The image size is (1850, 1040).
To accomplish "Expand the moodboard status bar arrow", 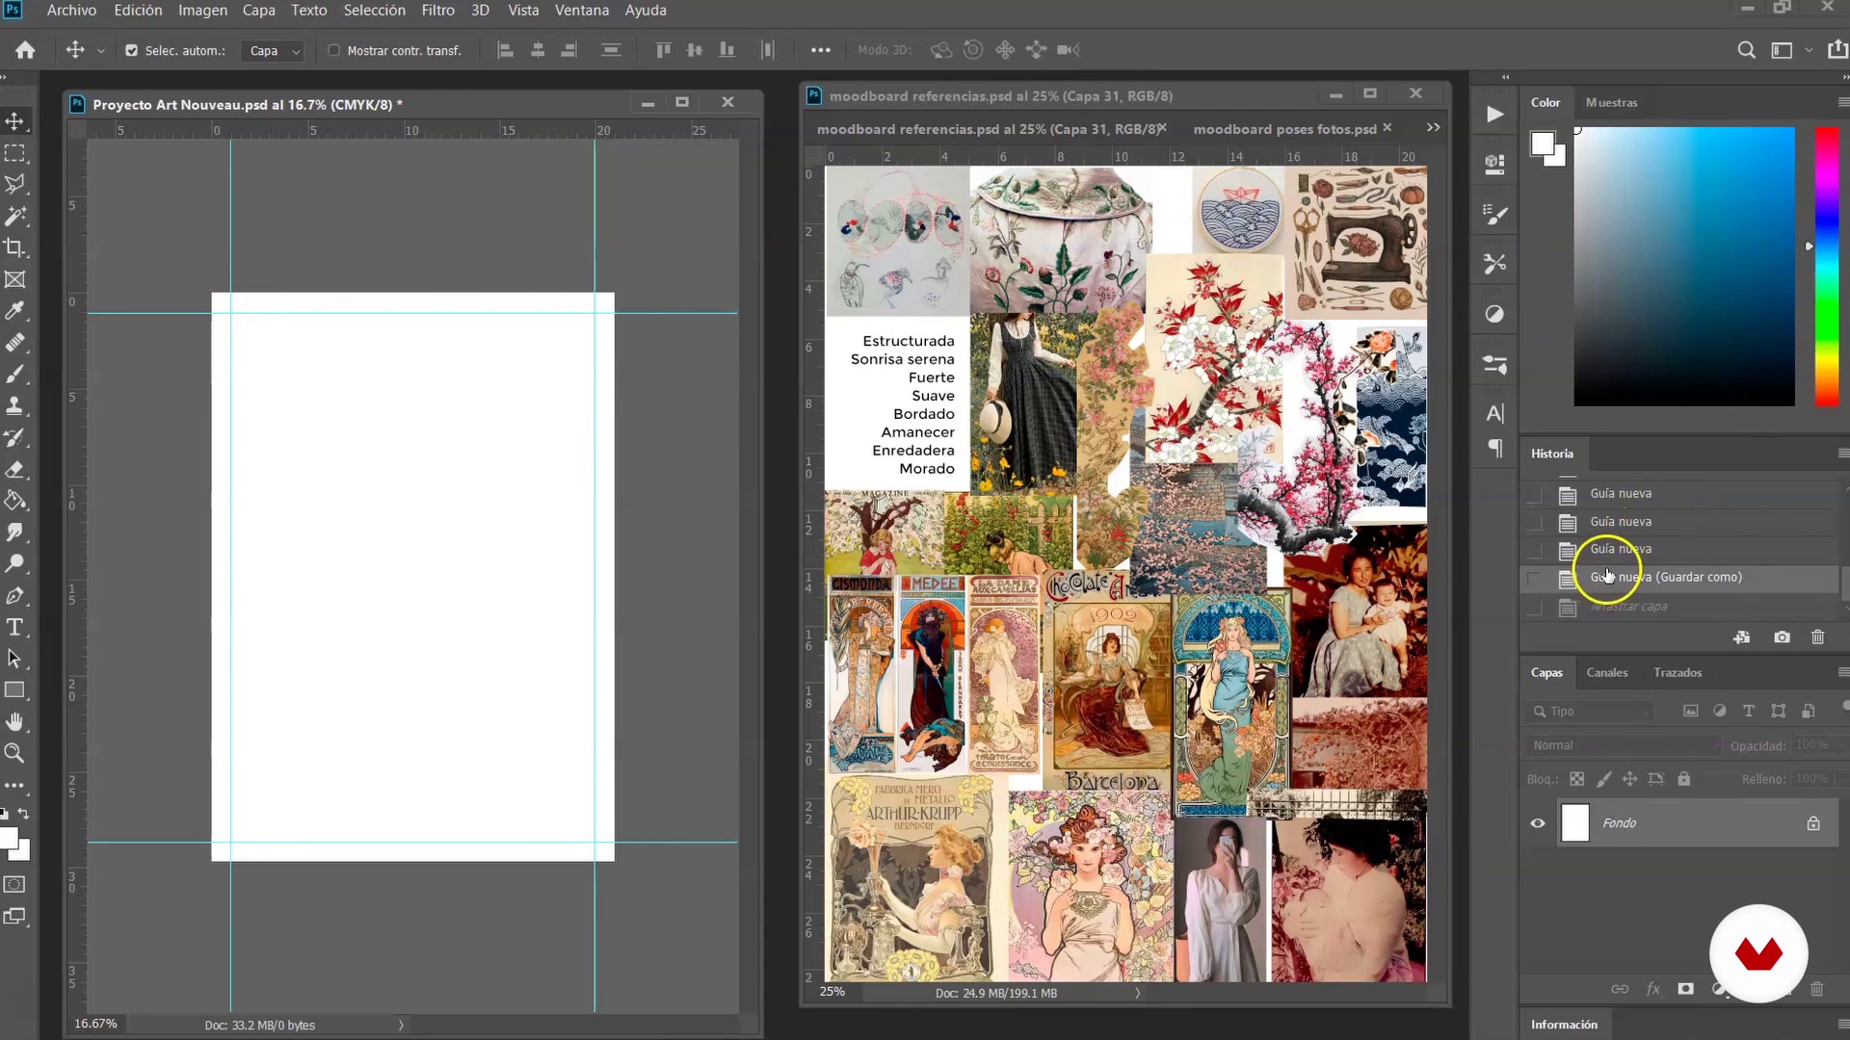I will click(1137, 993).
